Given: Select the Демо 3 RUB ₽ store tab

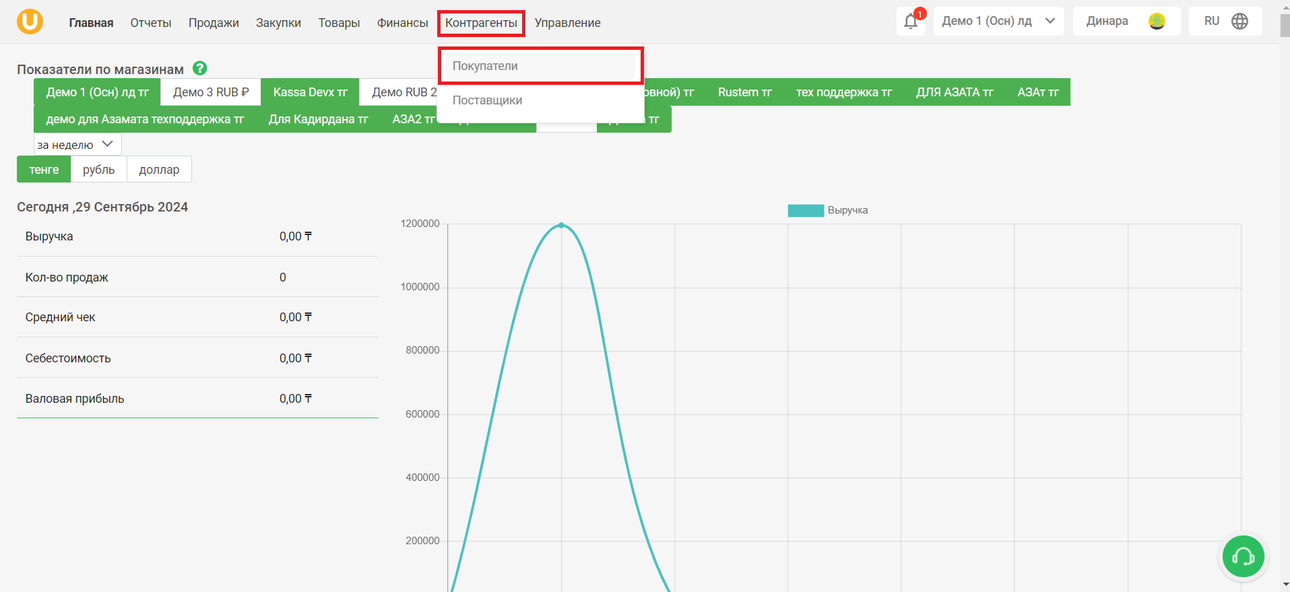Looking at the screenshot, I should pyautogui.click(x=211, y=92).
